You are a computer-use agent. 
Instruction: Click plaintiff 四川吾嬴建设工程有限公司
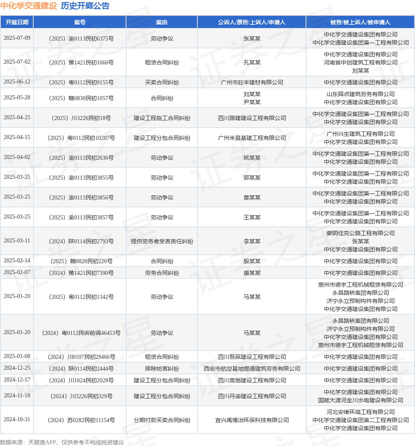[x=252, y=357]
